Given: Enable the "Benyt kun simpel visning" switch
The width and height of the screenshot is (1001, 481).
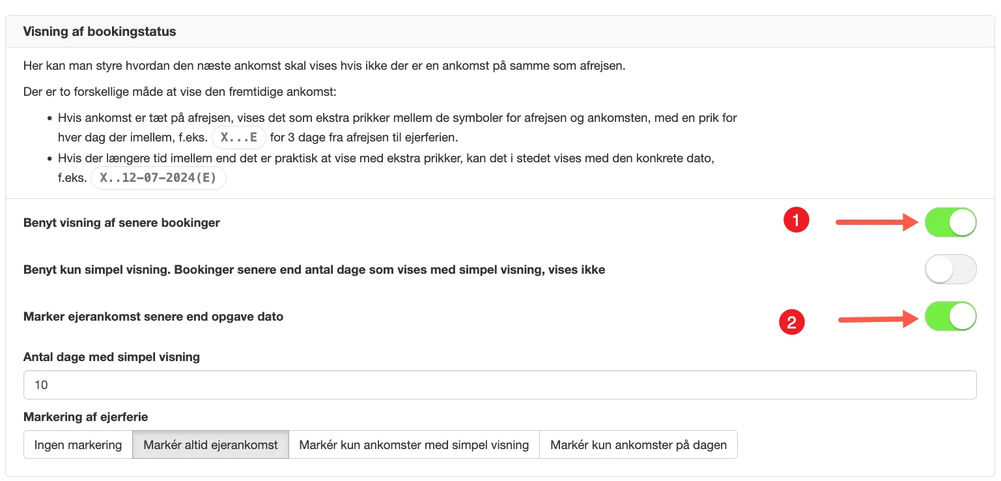Looking at the screenshot, I should (951, 269).
